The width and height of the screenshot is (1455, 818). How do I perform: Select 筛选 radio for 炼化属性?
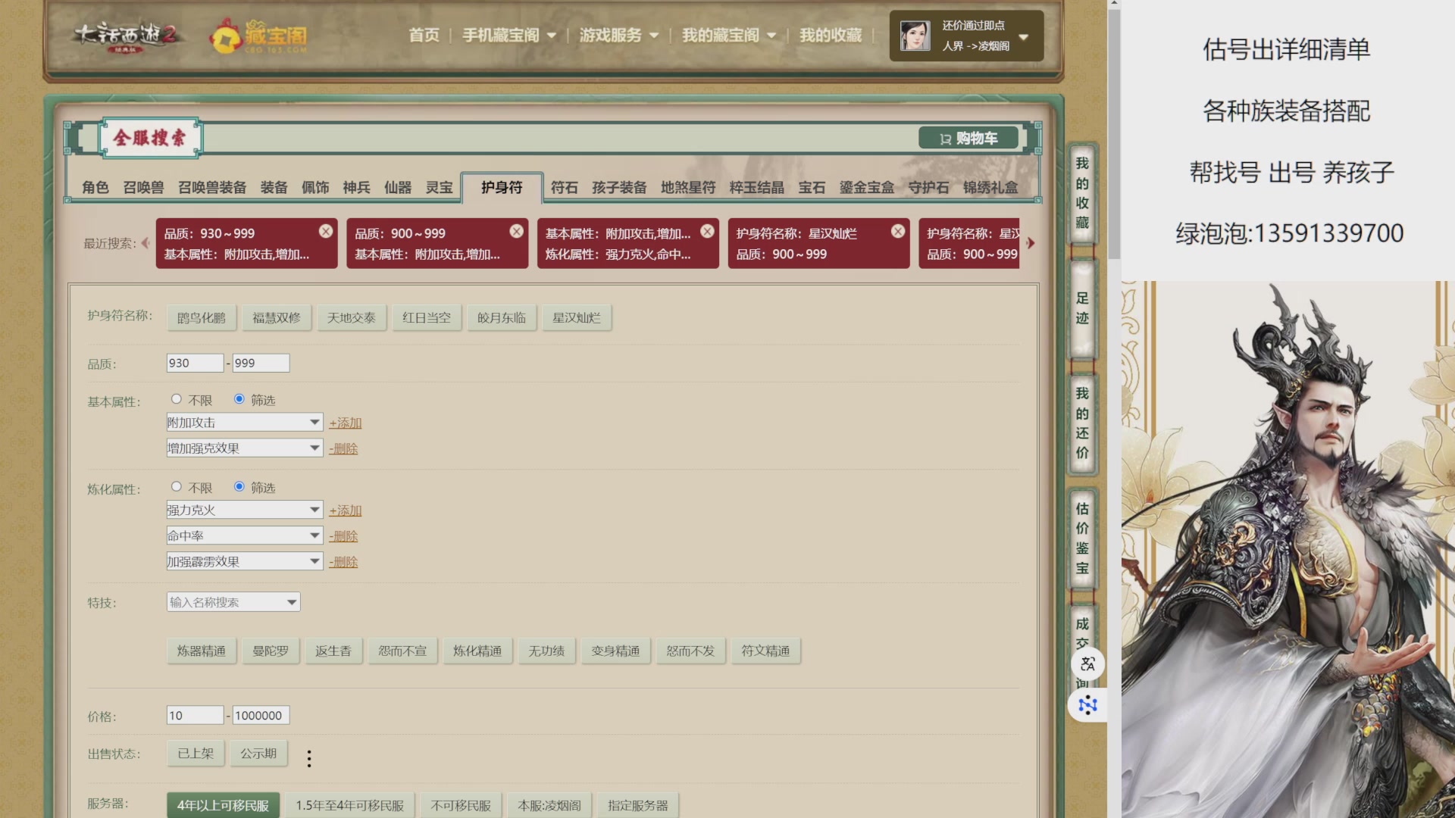click(239, 487)
